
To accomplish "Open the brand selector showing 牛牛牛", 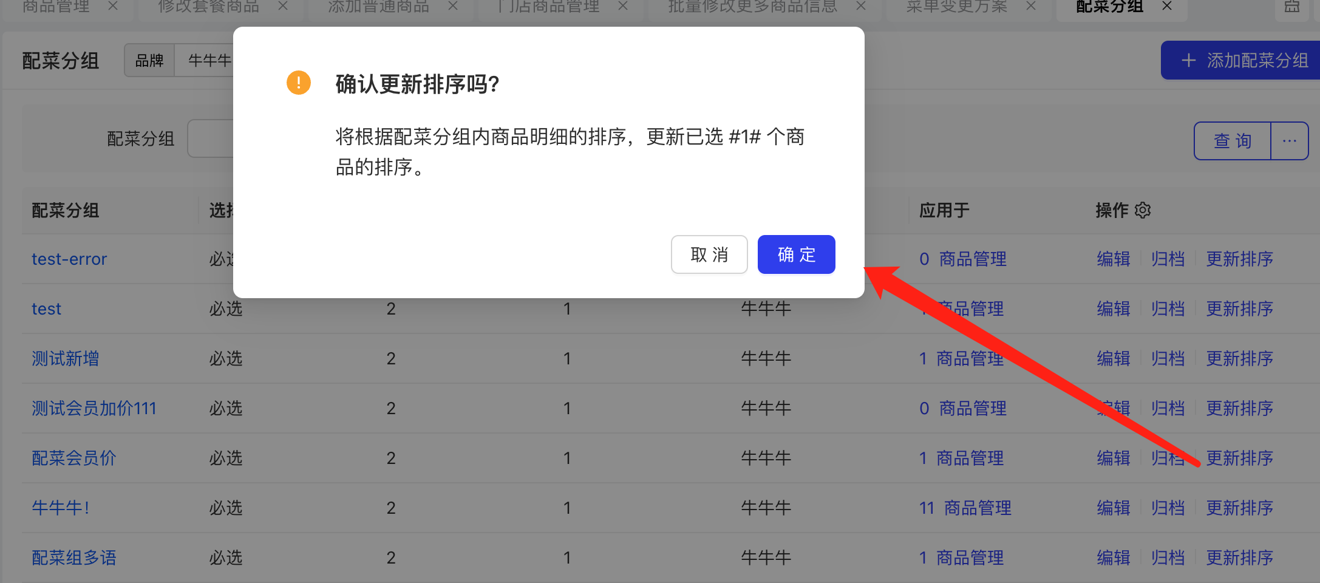I will pyautogui.click(x=204, y=60).
